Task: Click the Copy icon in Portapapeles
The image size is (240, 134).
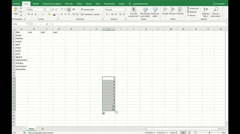Action: (21, 12)
